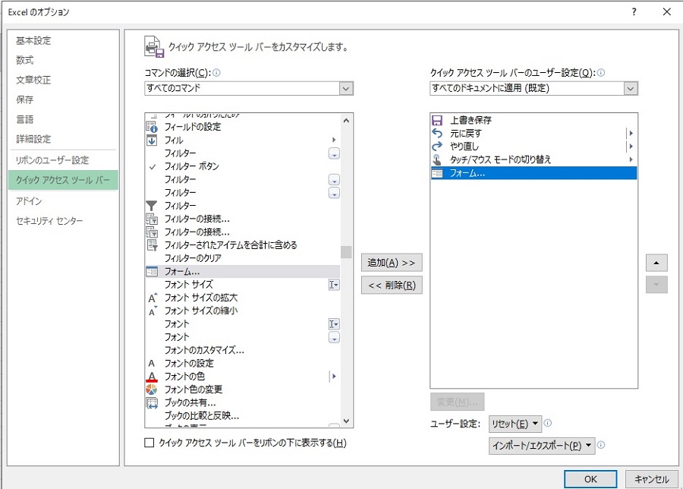Switch to the 言語 category

pos(25,119)
